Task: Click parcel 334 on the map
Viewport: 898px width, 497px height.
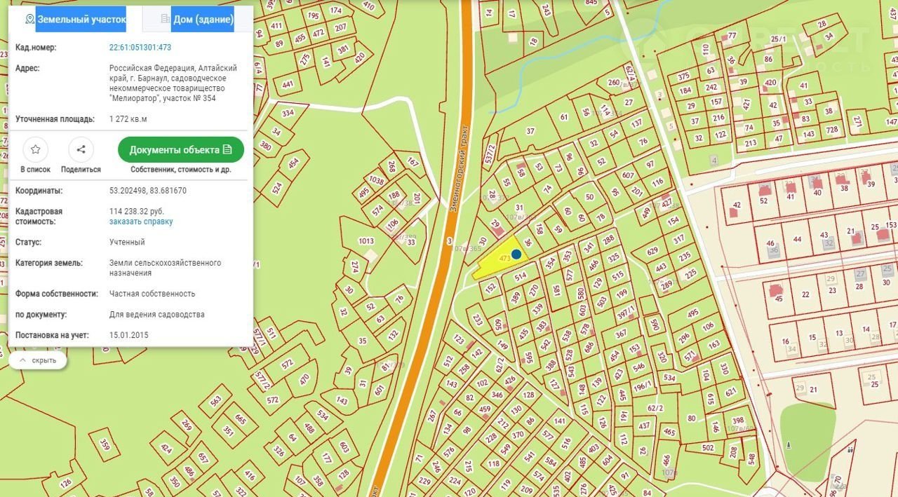Action: pos(288,114)
